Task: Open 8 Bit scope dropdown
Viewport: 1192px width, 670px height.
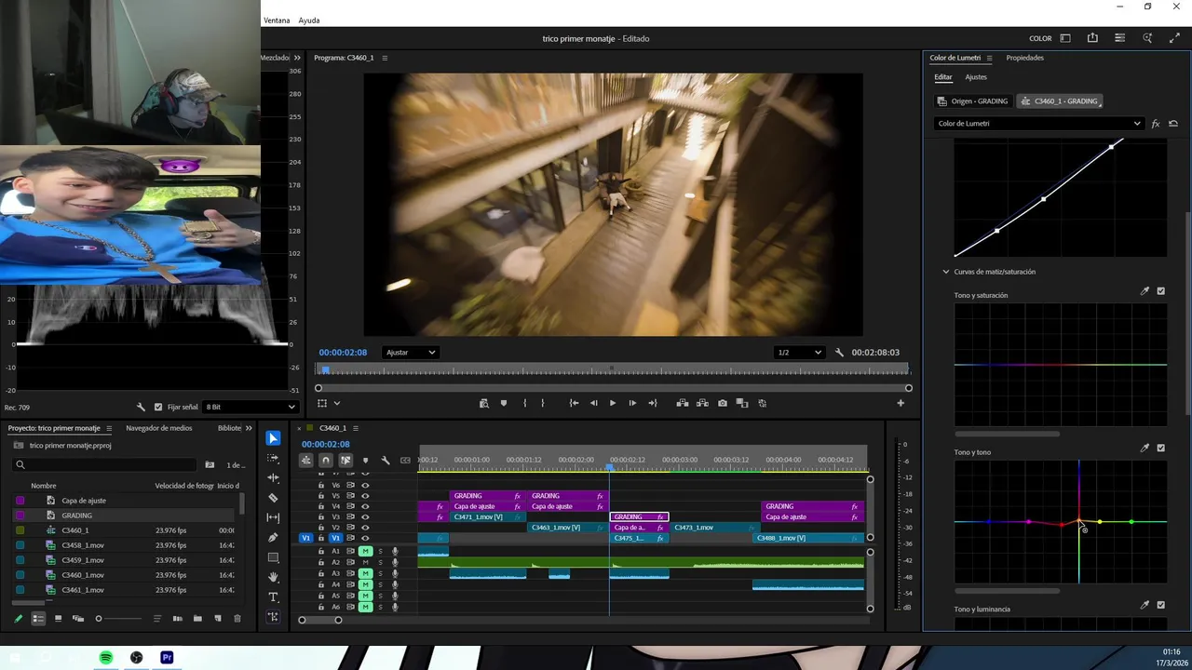Action: (251, 407)
